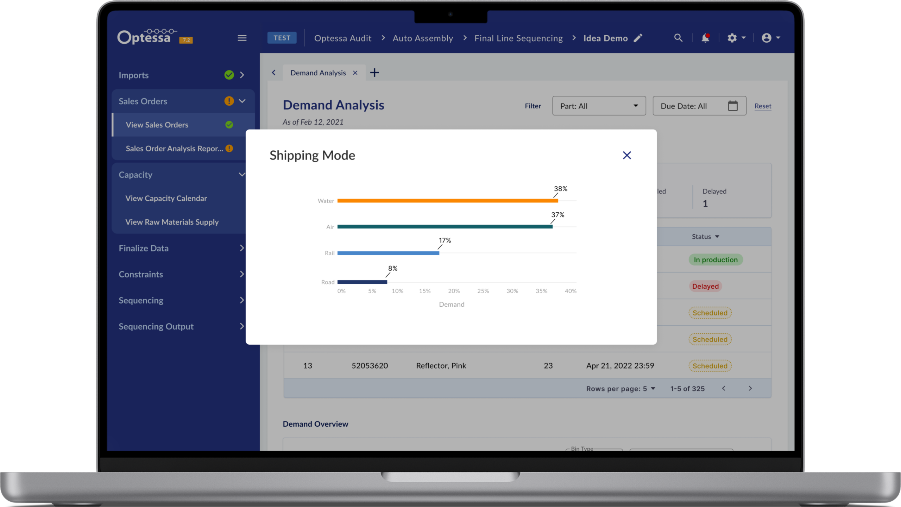Click pencil icon next to Idea Demo
Screen dimensions: 901x507
pos(638,38)
